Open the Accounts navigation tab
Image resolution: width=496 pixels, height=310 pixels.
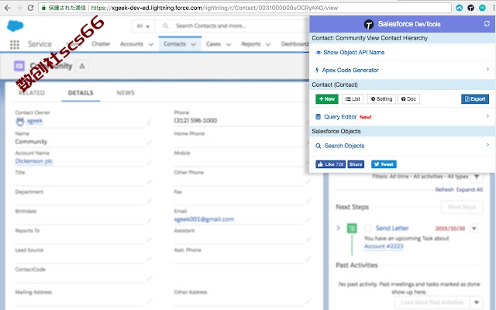coord(131,44)
